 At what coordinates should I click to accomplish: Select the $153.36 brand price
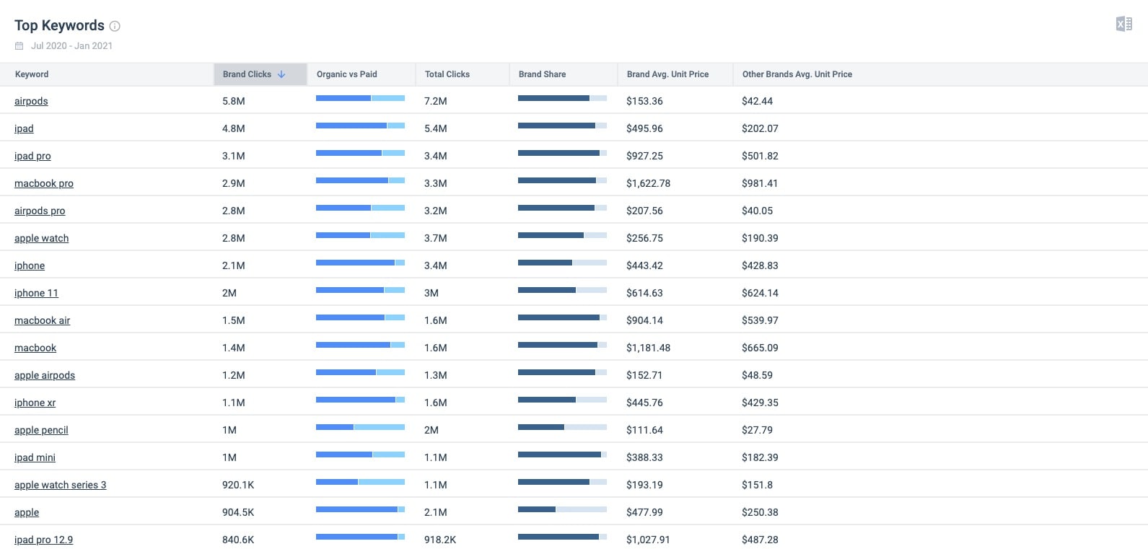644,101
